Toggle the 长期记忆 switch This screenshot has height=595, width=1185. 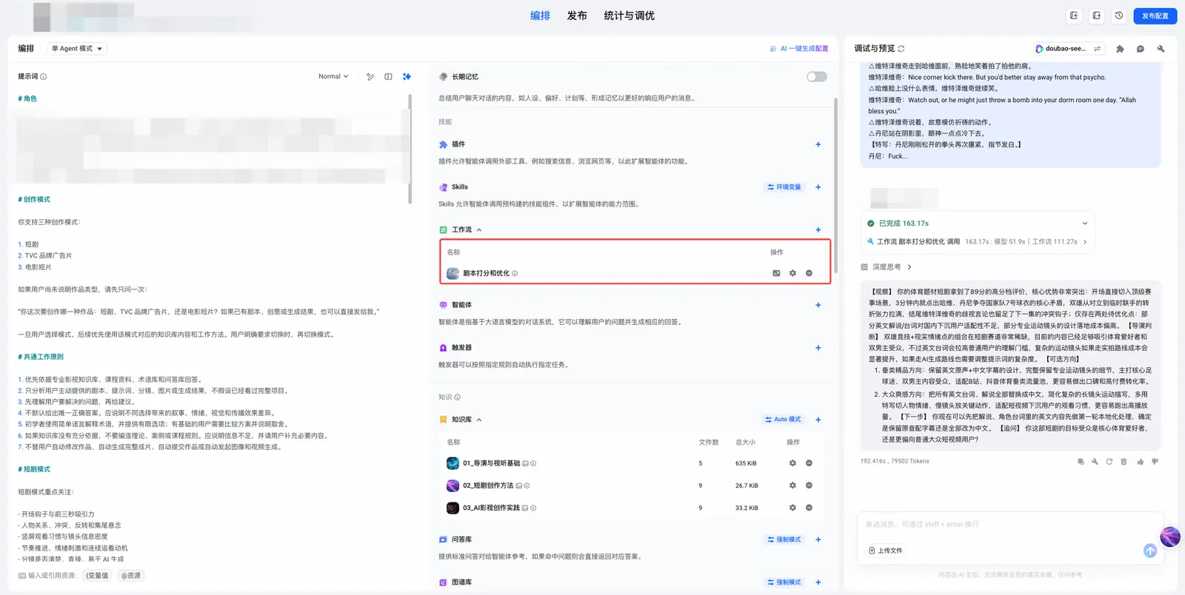(817, 77)
